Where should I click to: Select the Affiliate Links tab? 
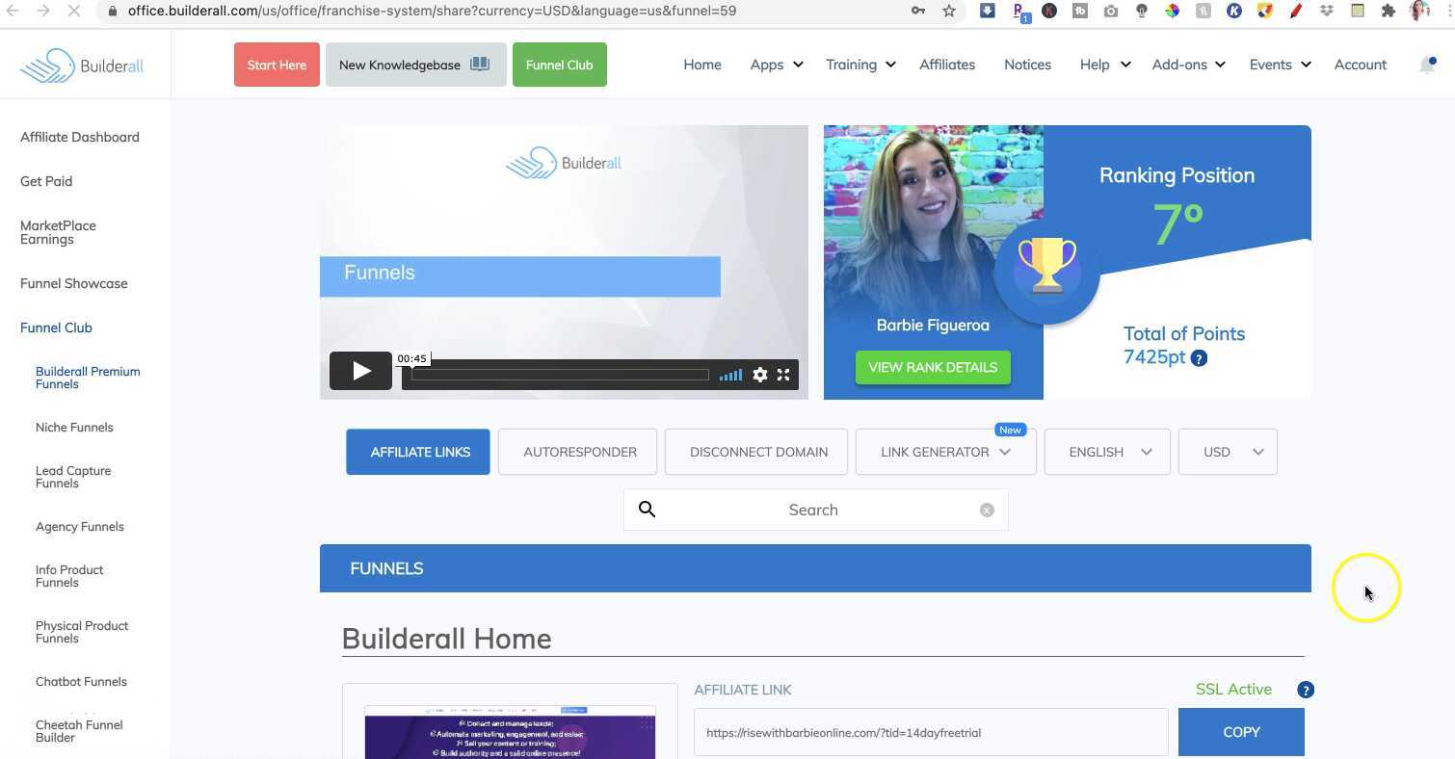(418, 452)
